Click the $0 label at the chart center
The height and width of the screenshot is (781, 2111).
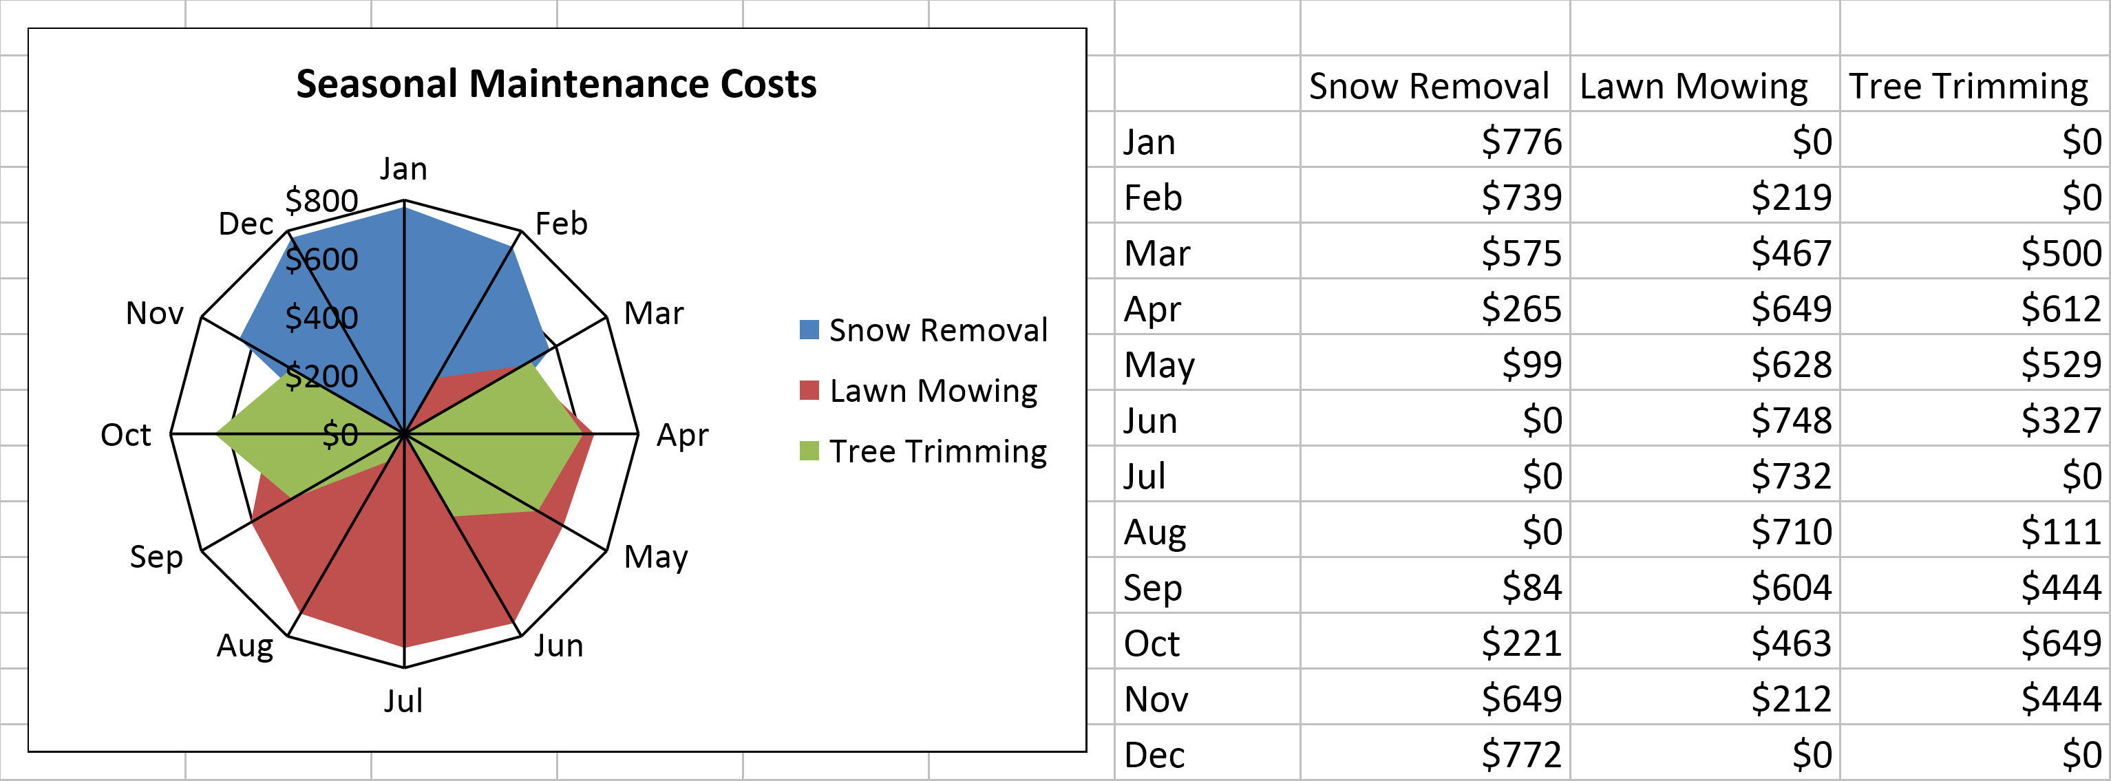click(x=339, y=434)
